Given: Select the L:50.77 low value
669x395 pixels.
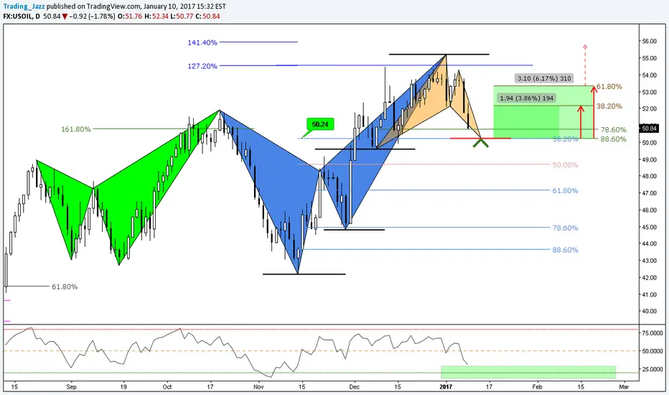Looking at the screenshot, I should [x=182, y=17].
